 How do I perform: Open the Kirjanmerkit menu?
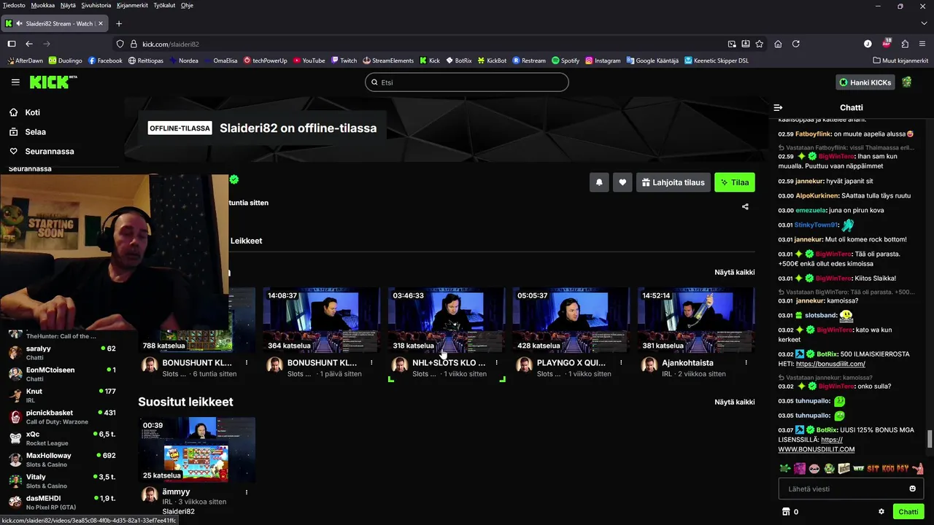tap(132, 5)
